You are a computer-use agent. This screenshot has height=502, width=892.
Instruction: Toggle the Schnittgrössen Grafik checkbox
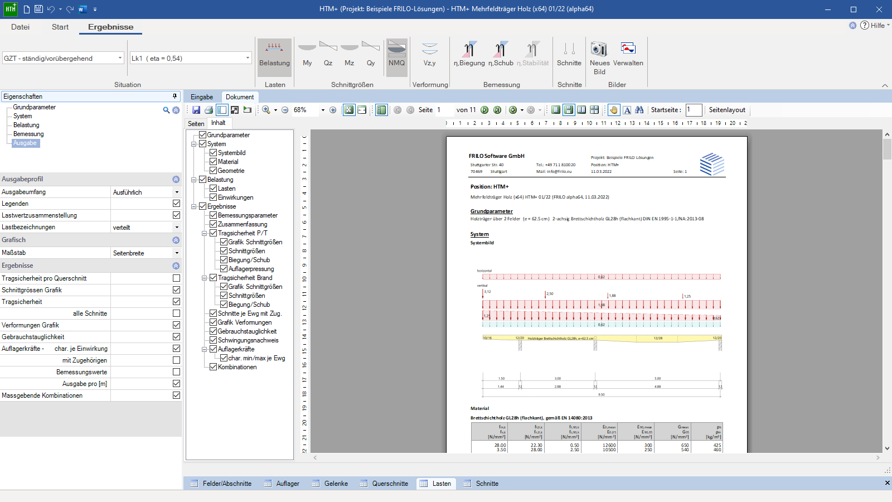(x=176, y=290)
